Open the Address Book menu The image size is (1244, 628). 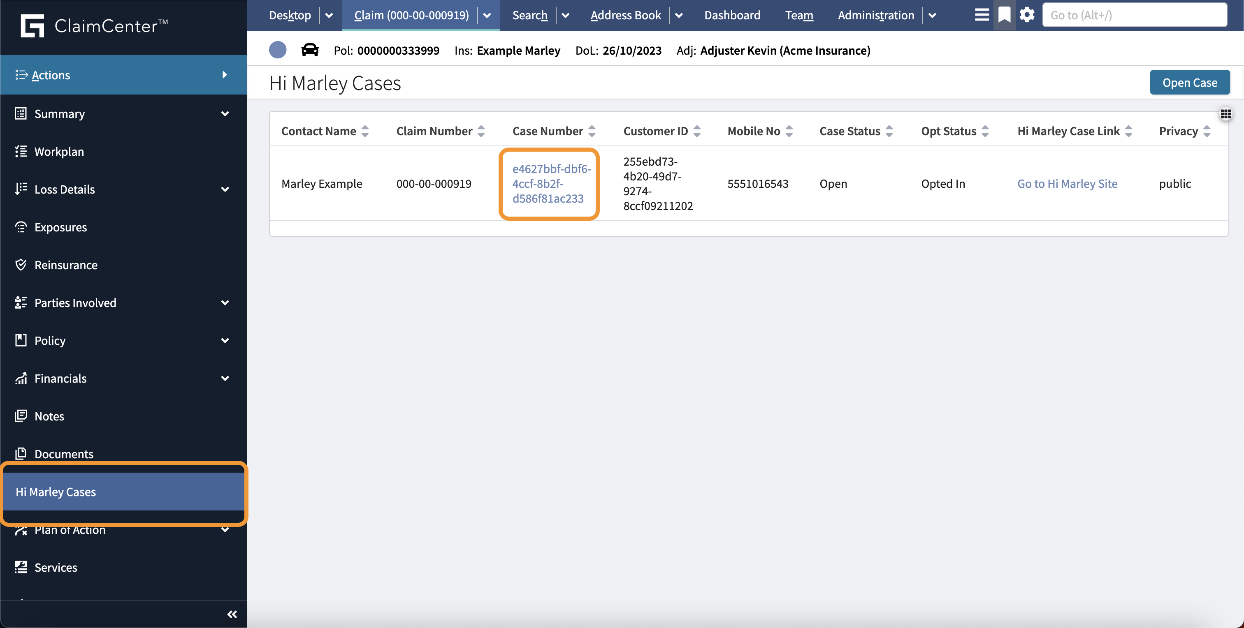click(x=625, y=15)
